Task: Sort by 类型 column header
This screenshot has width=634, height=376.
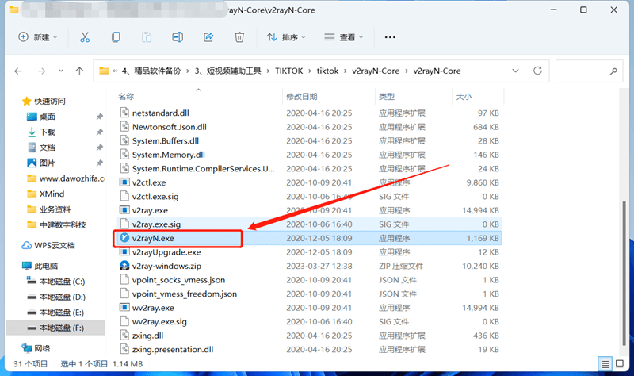Action: (387, 96)
